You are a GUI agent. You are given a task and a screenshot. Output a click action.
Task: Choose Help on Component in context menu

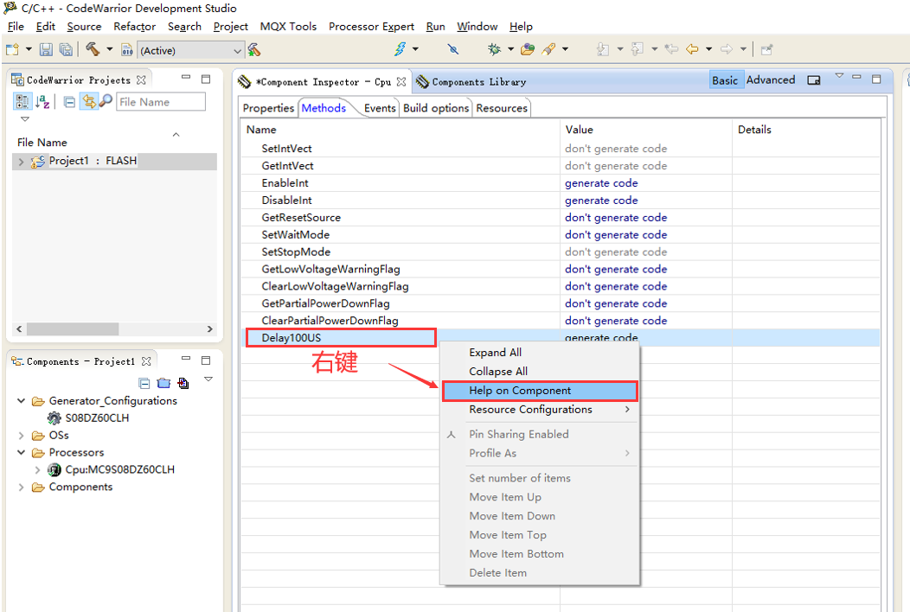coord(540,391)
